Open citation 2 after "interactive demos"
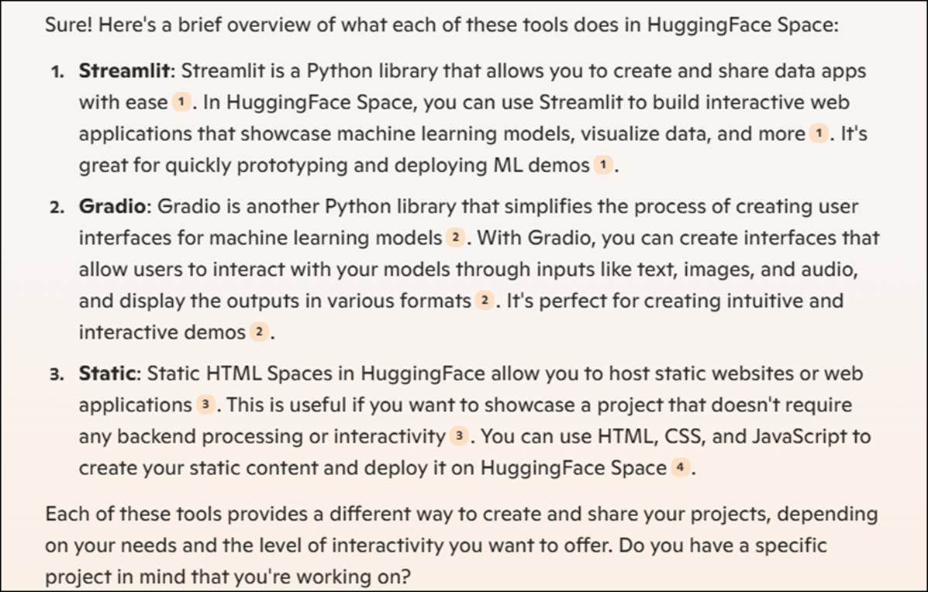Screen dimensions: 928x592 pos(259,332)
